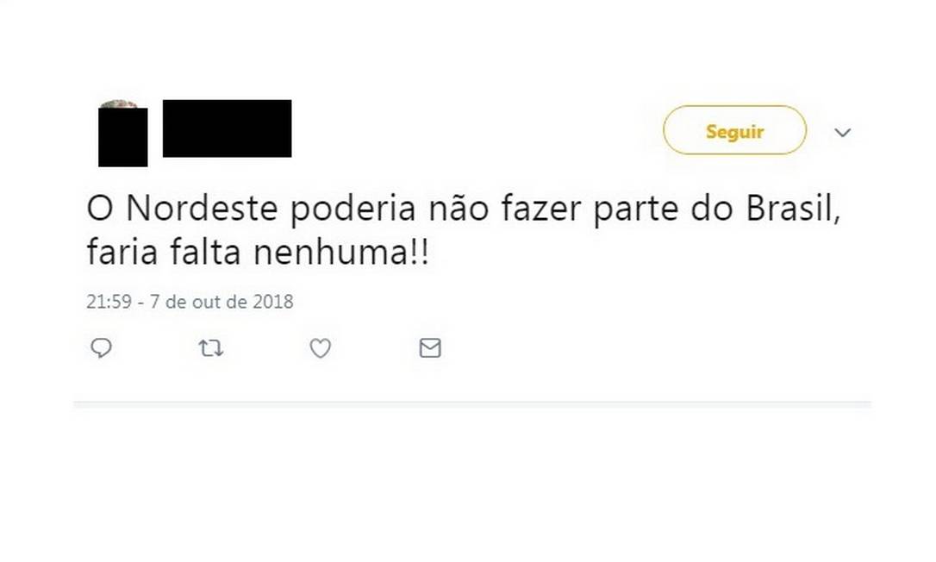Toggle following state via yellow Seguir pill

(x=734, y=131)
